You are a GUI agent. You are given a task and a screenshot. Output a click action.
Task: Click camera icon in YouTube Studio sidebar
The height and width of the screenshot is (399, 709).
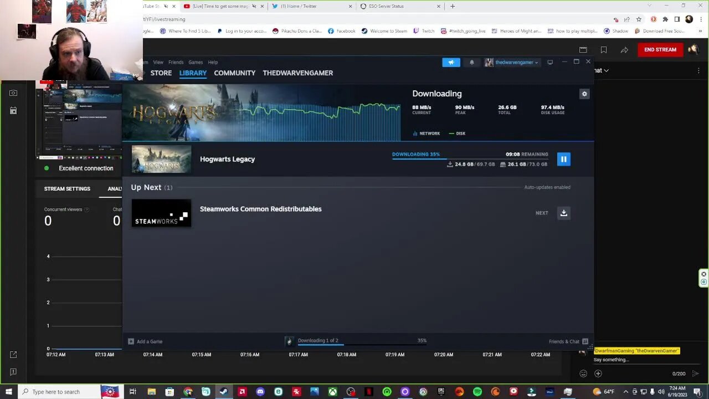pos(13,93)
